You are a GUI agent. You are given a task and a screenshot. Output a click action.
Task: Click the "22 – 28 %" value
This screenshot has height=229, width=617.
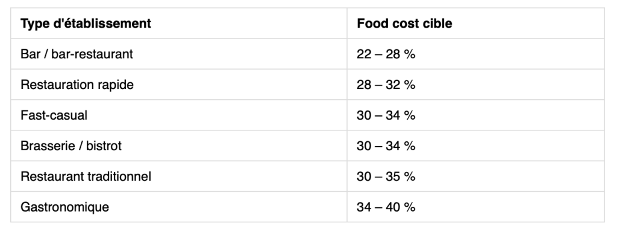[x=386, y=54]
